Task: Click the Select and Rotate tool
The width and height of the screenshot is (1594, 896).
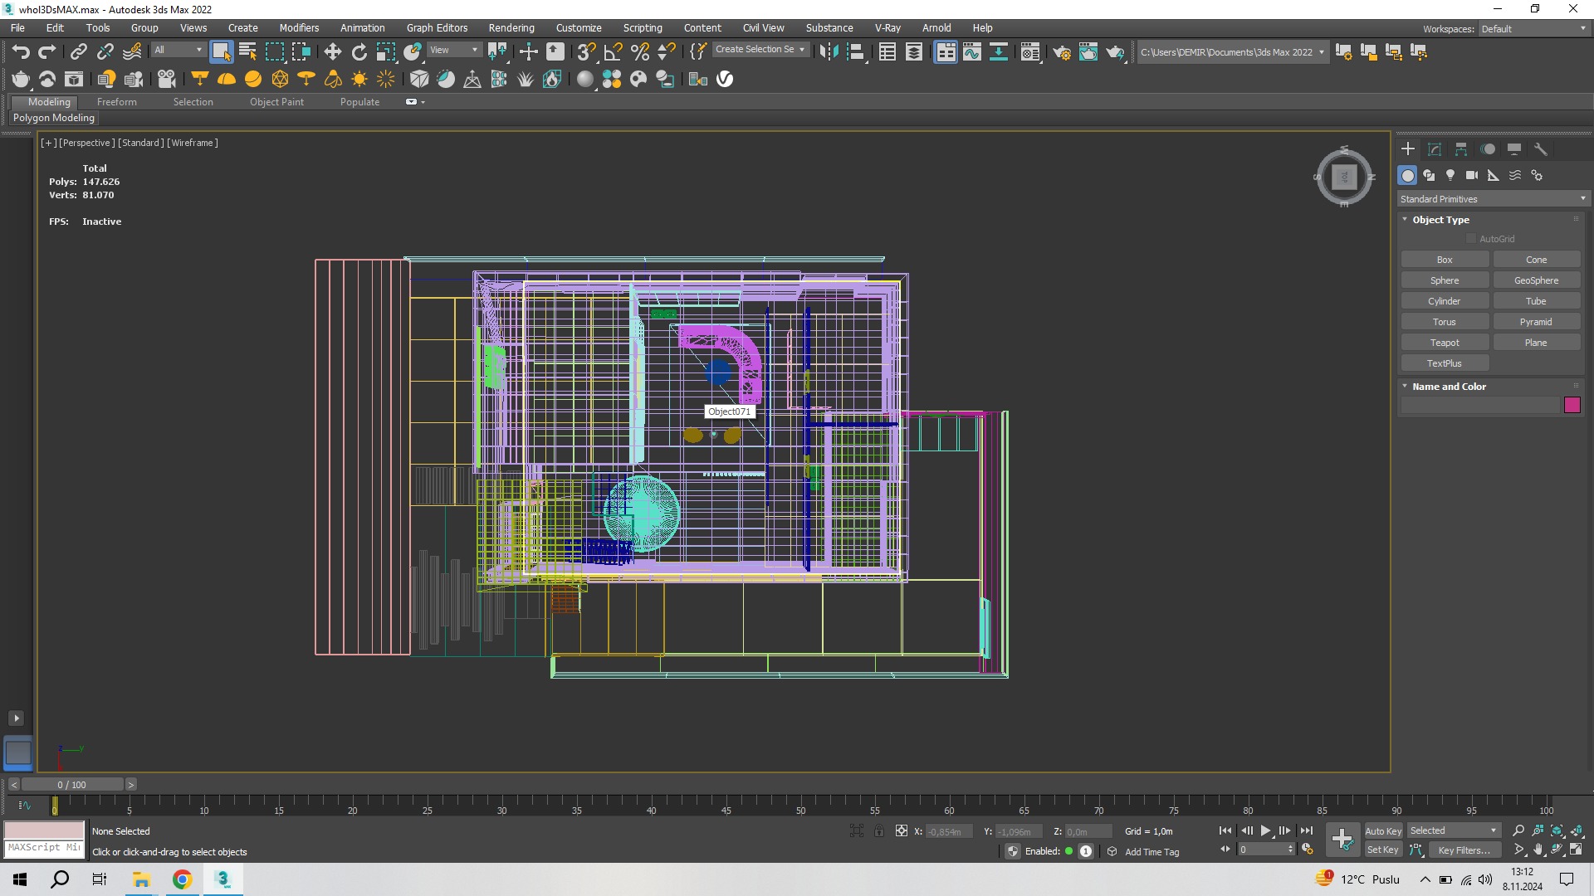Action: (359, 52)
